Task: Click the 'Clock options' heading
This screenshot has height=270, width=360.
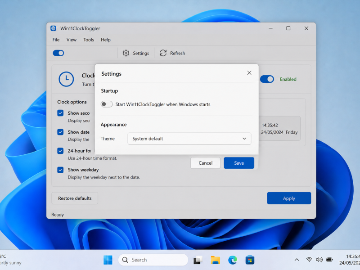Action: pos(72,102)
